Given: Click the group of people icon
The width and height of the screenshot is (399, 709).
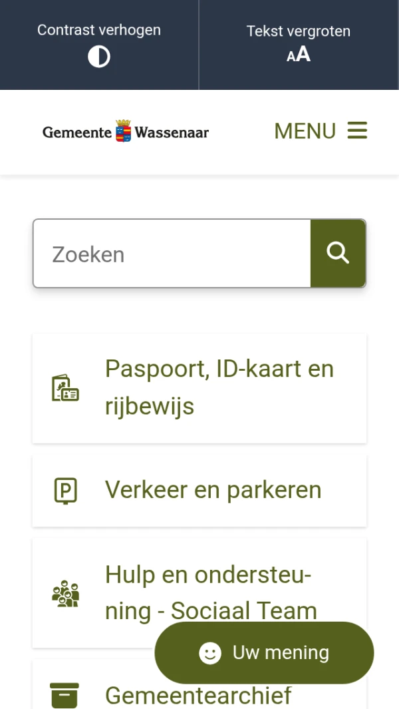Looking at the screenshot, I should tap(66, 593).
